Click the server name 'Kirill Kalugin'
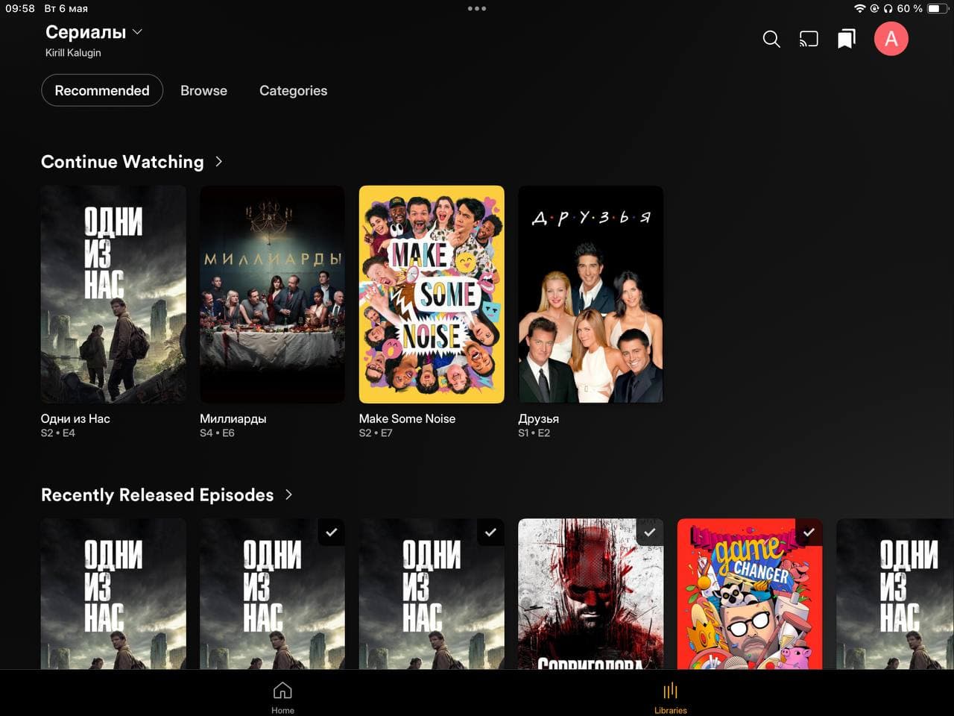The height and width of the screenshot is (716, 954). (x=73, y=53)
